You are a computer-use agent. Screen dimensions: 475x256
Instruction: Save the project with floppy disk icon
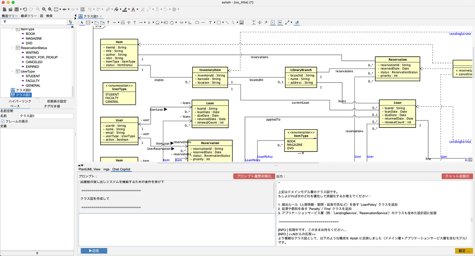click(16, 9)
